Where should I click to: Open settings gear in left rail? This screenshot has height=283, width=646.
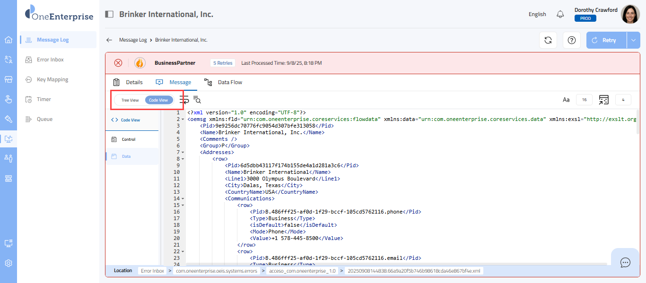(9, 263)
